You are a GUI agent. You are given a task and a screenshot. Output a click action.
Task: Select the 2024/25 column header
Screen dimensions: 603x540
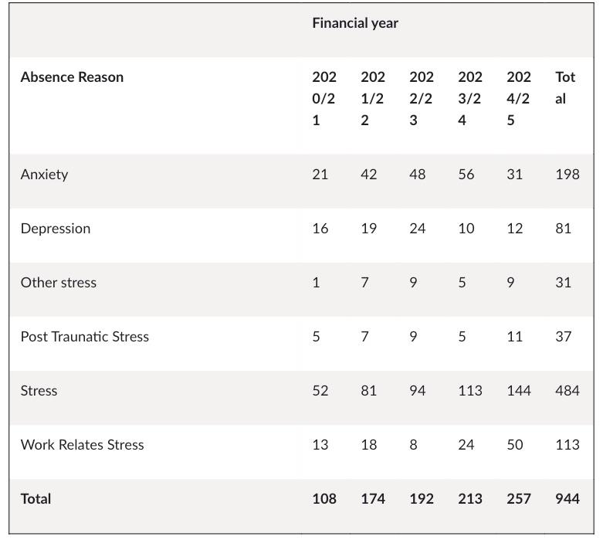pos(519,99)
